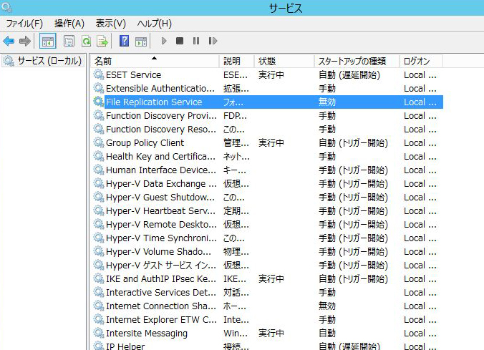Open the ファイル(F) menu
This screenshot has height=350, width=484.
(x=24, y=24)
